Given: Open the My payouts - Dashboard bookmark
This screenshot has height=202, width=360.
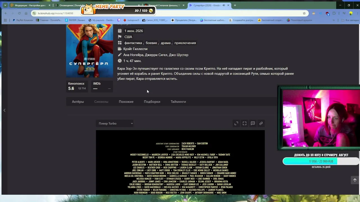Looking at the screenshot, I should pyautogui.click(x=101, y=20).
